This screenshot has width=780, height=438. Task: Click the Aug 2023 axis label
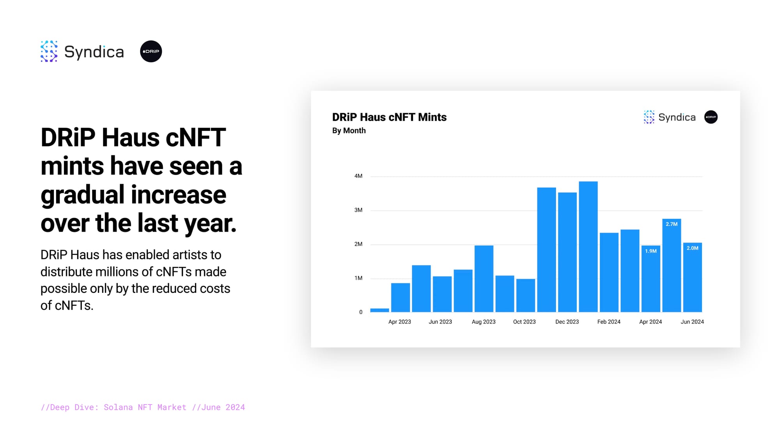click(483, 322)
